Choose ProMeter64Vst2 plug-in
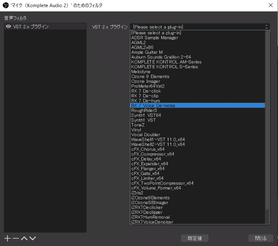 tap(198, 86)
